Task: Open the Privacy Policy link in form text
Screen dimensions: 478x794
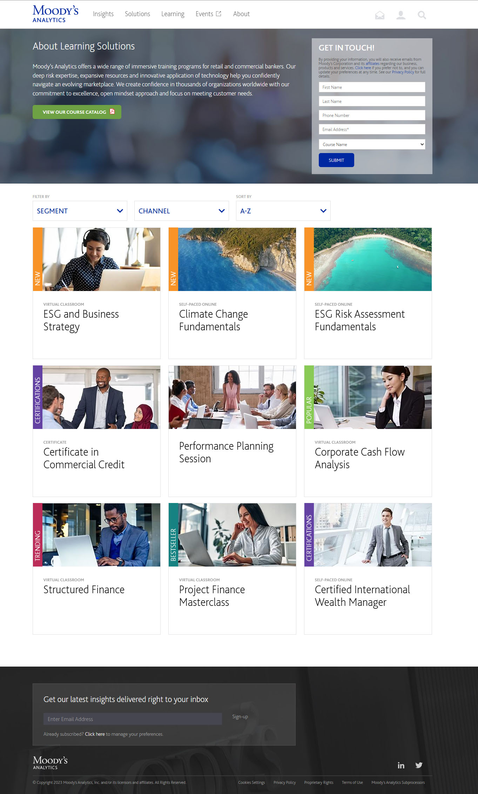Action: tap(403, 72)
